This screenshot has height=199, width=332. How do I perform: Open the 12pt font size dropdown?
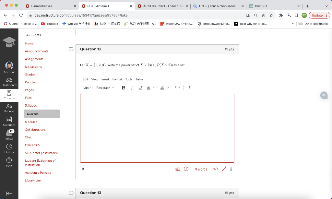coord(88,88)
